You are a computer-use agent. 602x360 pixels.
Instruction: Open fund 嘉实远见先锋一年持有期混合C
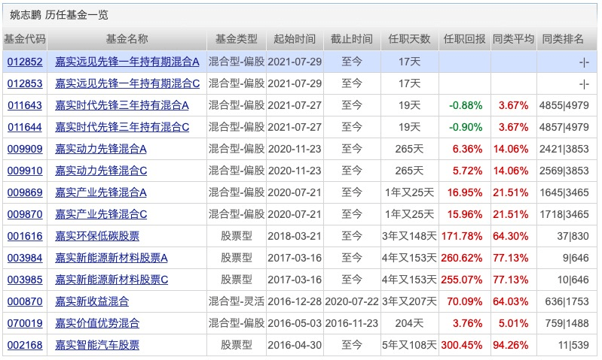(x=127, y=83)
